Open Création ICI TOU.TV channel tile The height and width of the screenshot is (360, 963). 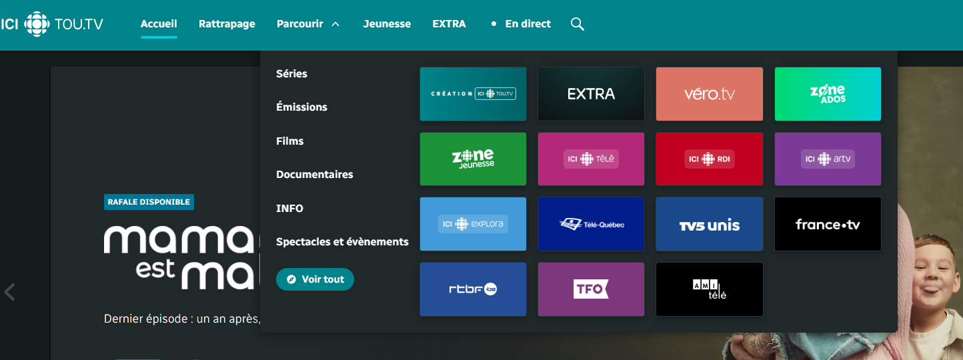point(473,94)
